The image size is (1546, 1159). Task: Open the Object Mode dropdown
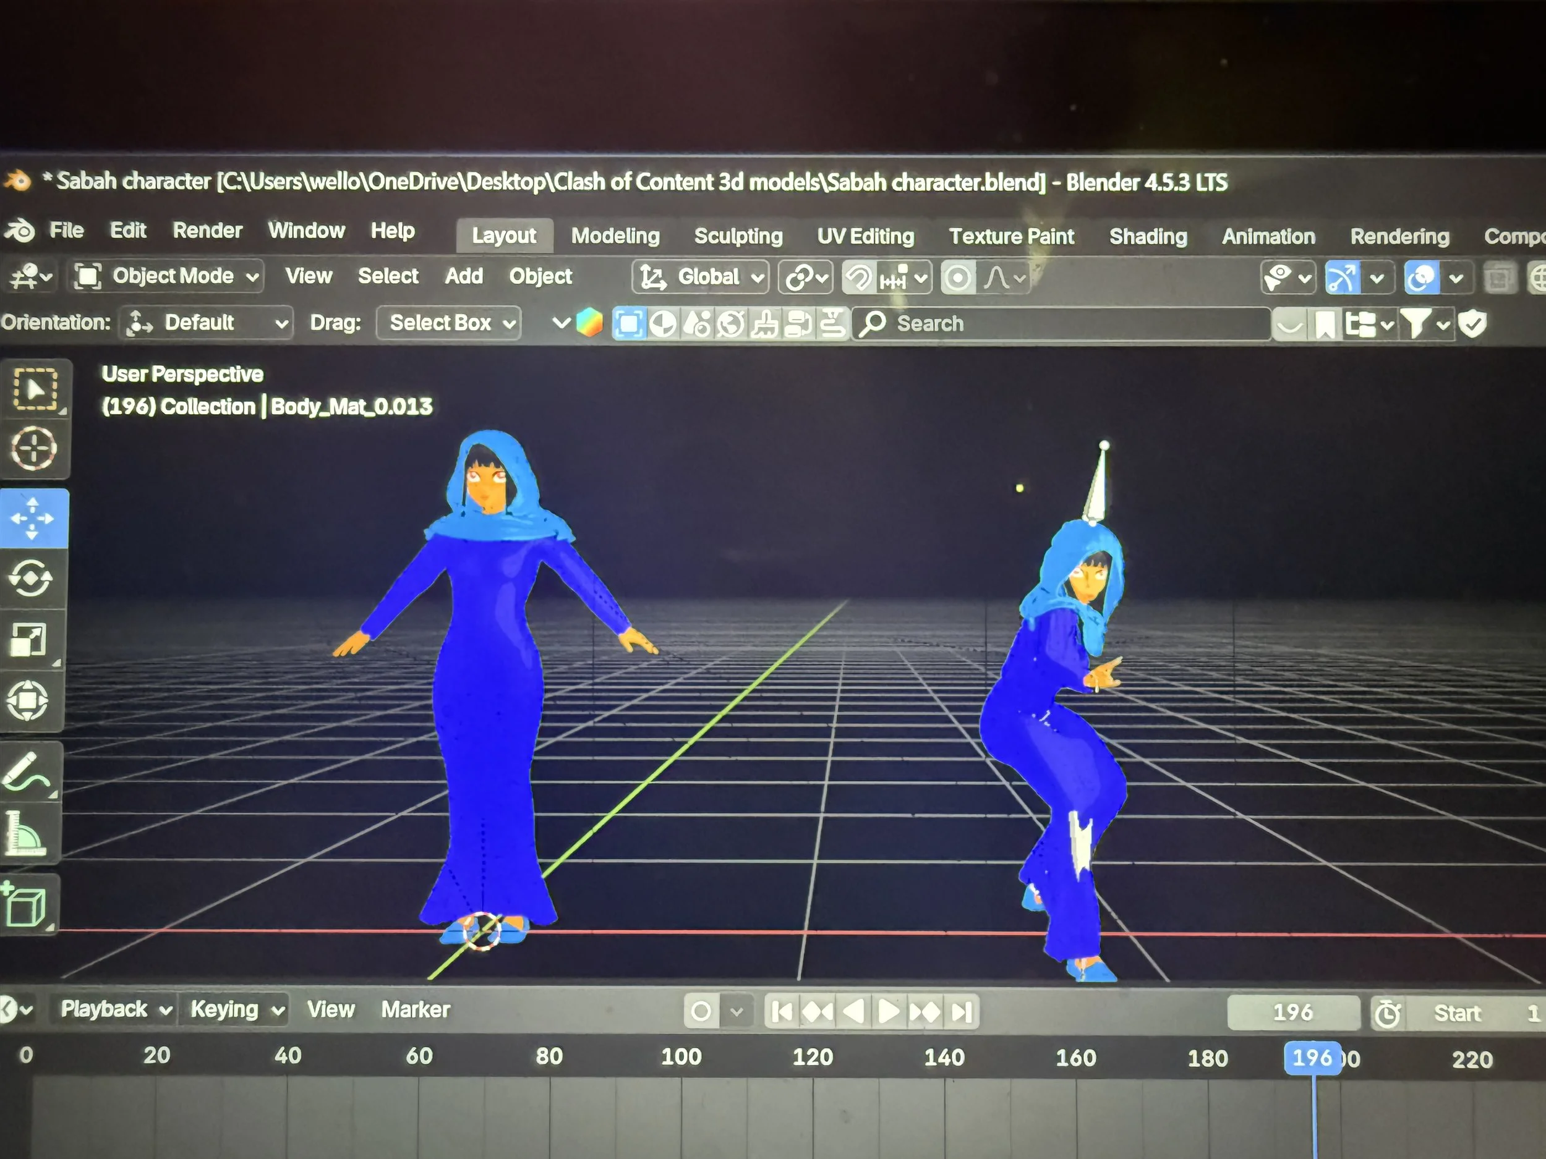coord(168,276)
